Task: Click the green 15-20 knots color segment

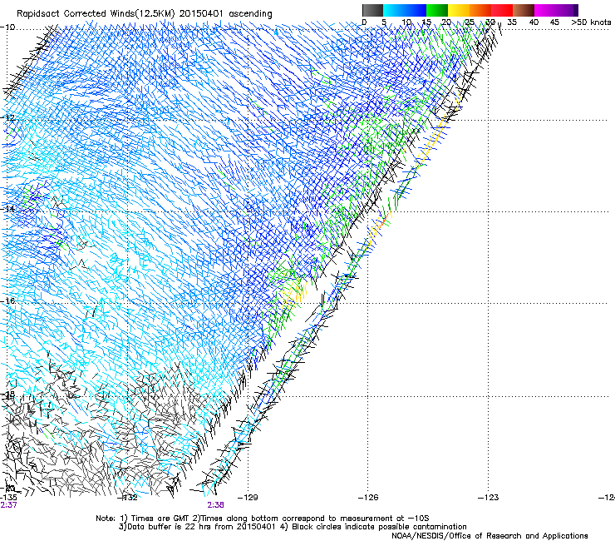Action: coord(437,10)
